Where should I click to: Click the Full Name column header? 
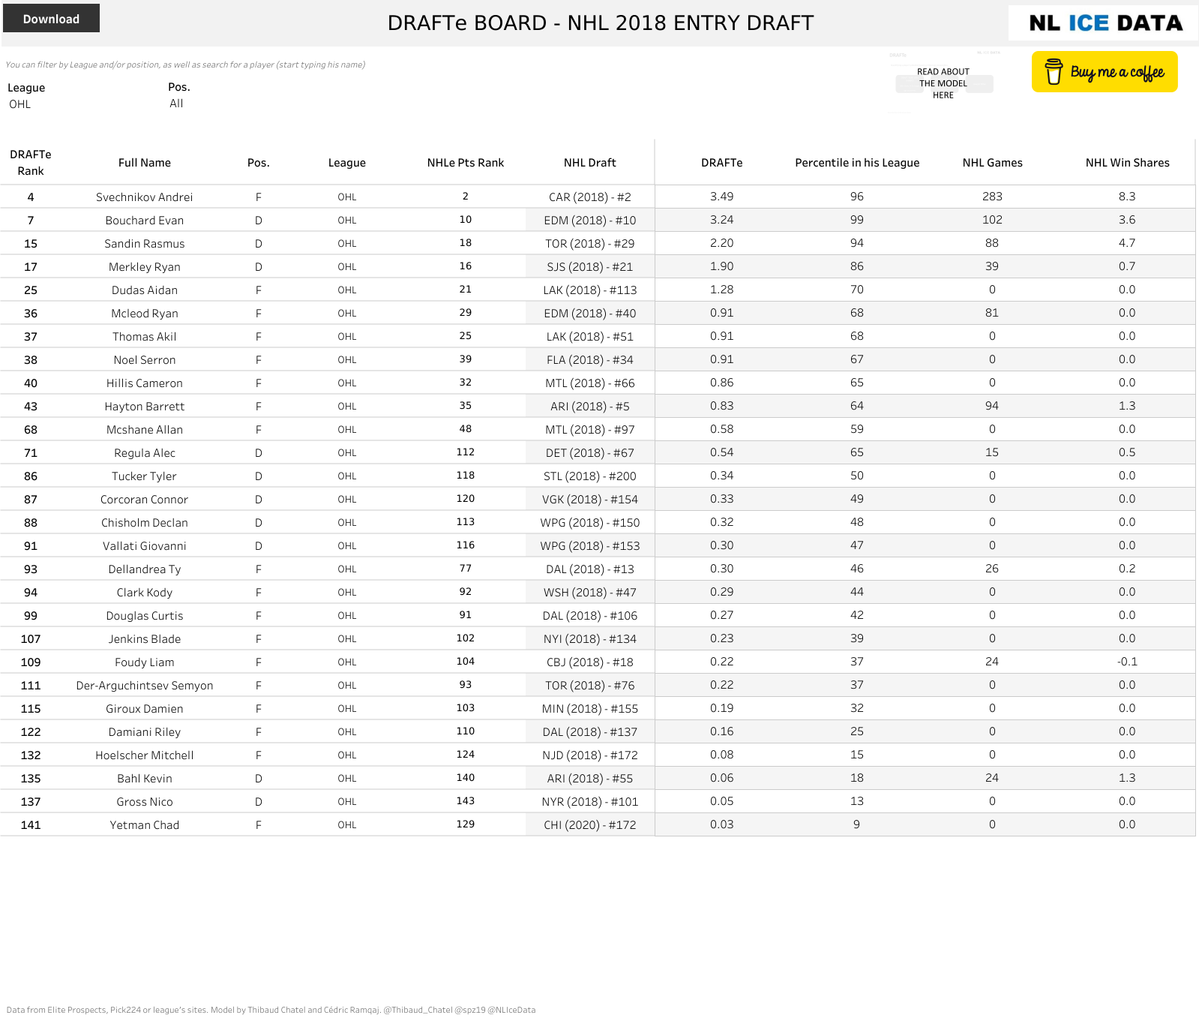coord(145,163)
